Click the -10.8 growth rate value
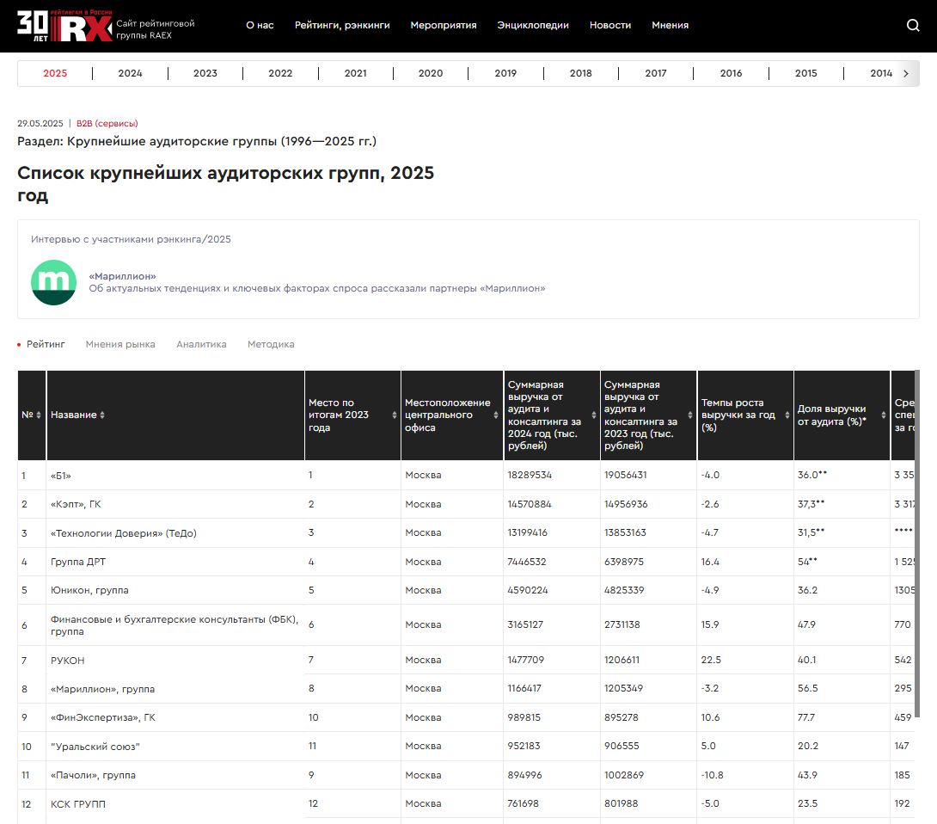The image size is (937, 824). point(712,776)
